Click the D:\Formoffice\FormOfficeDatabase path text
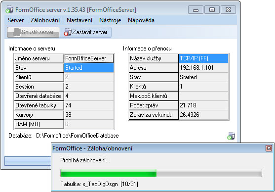This screenshot has height=192, width=275. [x=78, y=136]
